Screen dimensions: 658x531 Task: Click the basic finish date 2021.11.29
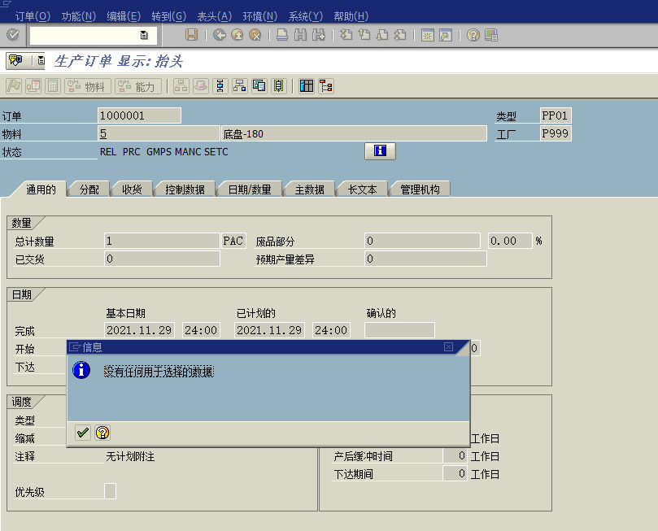click(x=139, y=330)
